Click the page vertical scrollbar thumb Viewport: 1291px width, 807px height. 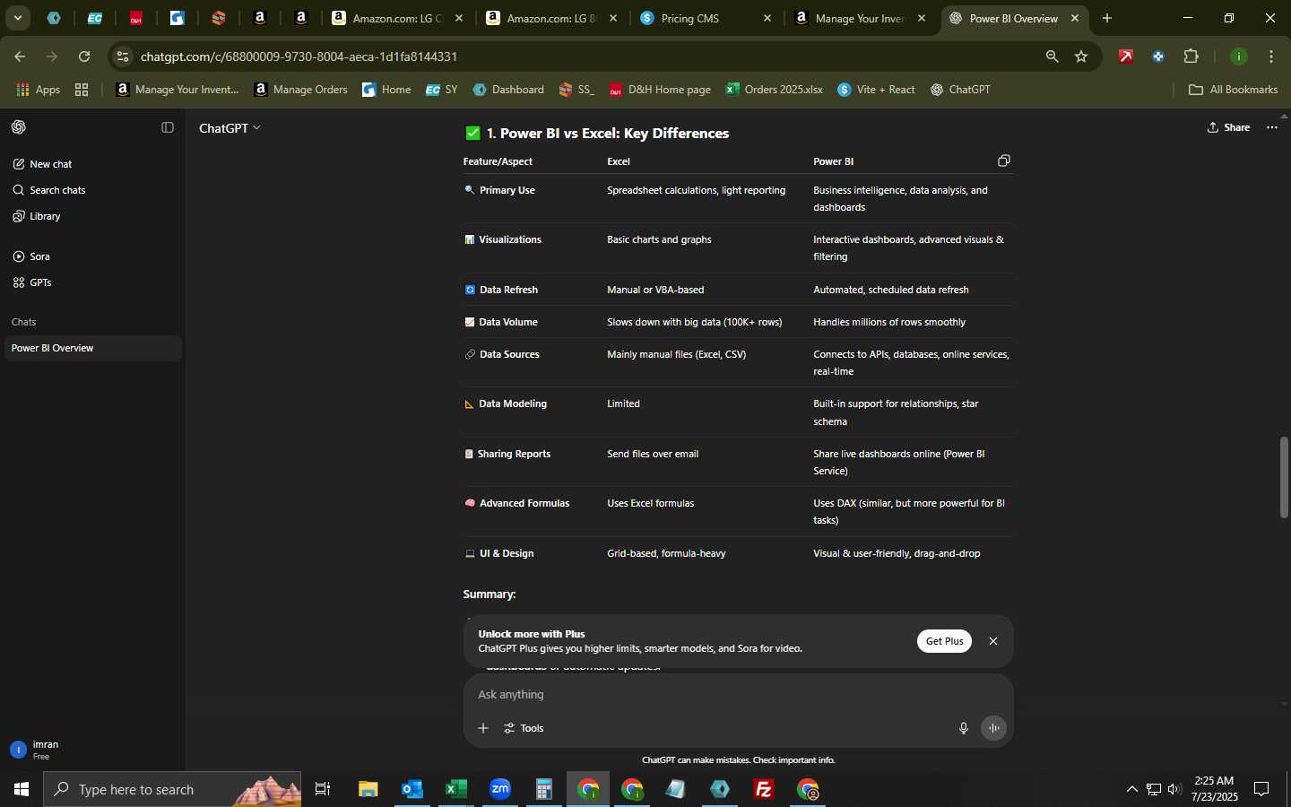coord(1284,477)
